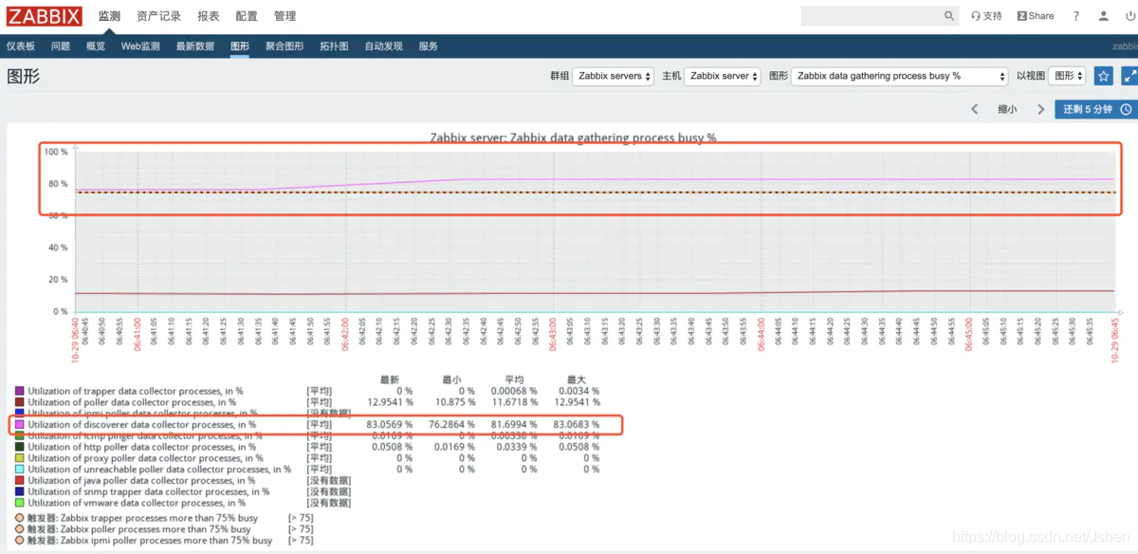Open the help question mark icon
Image resolution: width=1138 pixels, height=554 pixels.
[1076, 16]
